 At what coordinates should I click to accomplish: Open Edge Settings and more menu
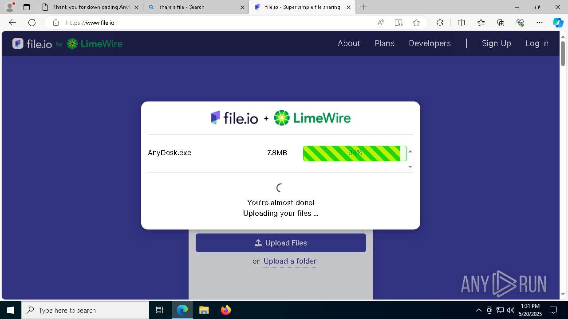[x=540, y=23]
